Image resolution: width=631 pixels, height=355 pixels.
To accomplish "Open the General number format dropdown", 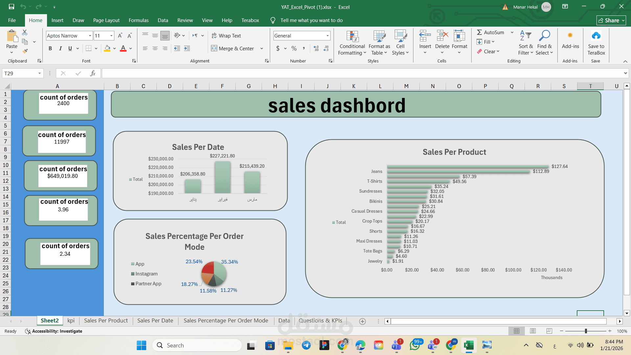I will click(327, 35).
